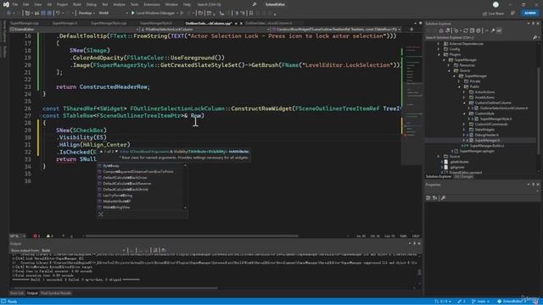
Task: Click Switch Views icon in Solution Explorer
Action: coord(447,30)
